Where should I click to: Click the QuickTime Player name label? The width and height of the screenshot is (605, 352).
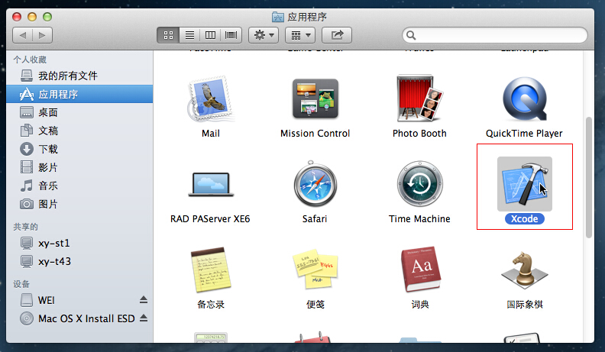coord(524,134)
